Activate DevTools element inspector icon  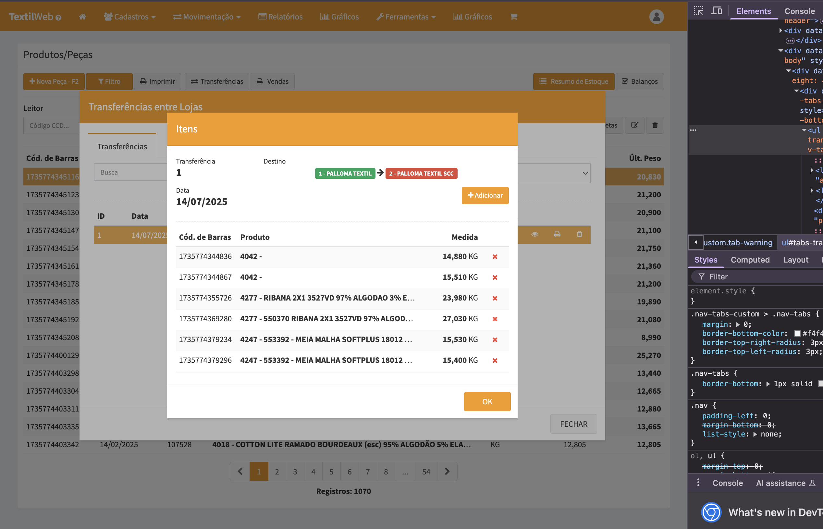698,11
